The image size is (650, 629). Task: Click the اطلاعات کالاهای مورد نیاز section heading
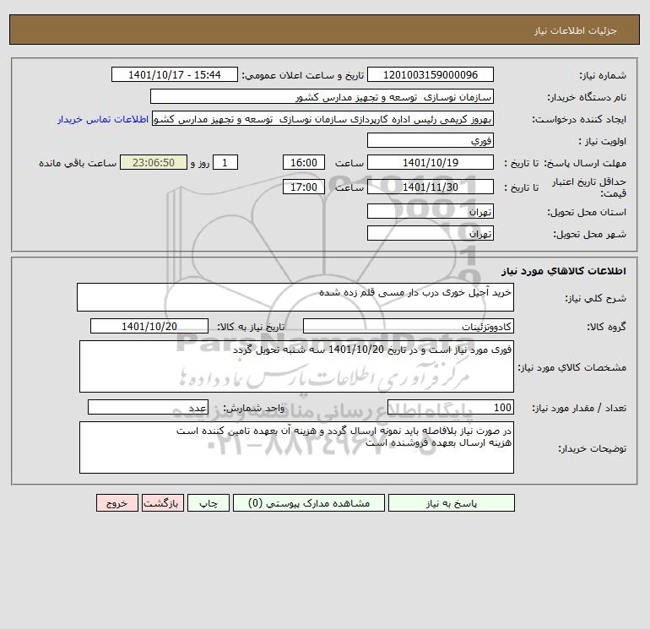click(564, 271)
